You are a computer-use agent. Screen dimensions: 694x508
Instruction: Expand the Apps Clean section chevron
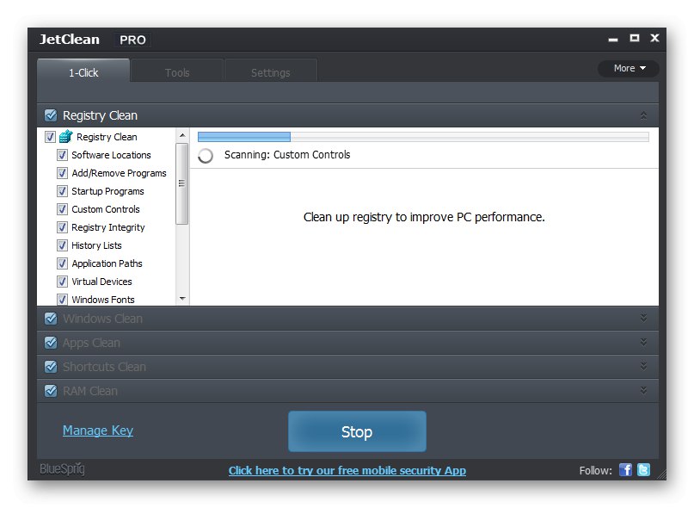tap(643, 342)
